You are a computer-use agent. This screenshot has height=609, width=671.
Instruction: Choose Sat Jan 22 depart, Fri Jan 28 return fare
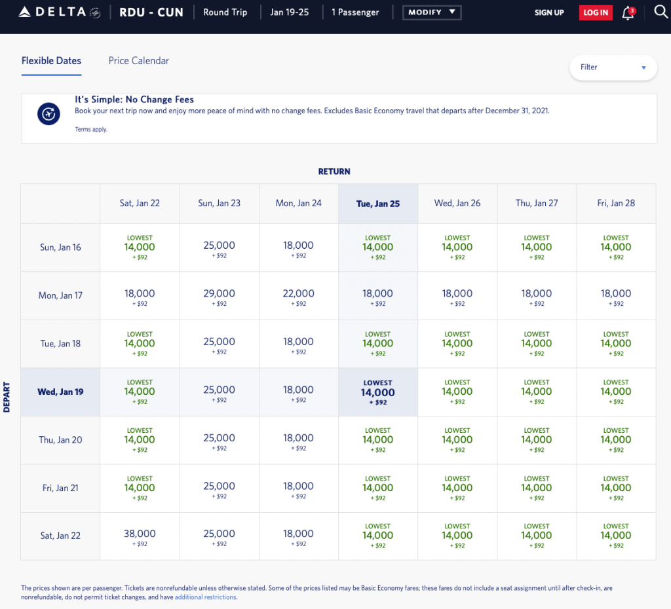tap(615, 536)
